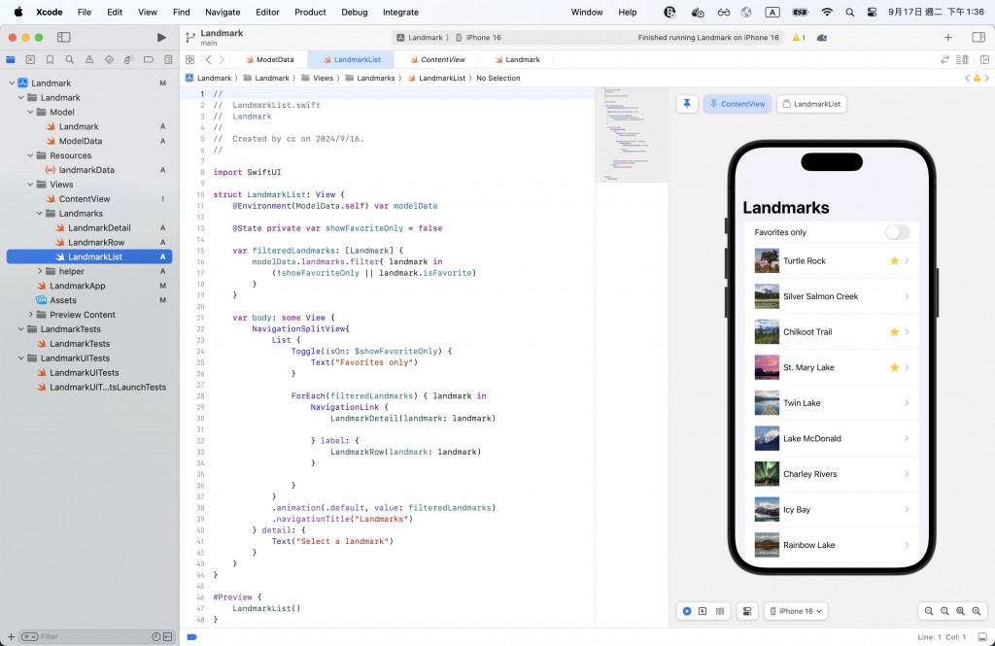Open the Test navigator diamond icon
This screenshot has width=995, height=646.
[109, 59]
